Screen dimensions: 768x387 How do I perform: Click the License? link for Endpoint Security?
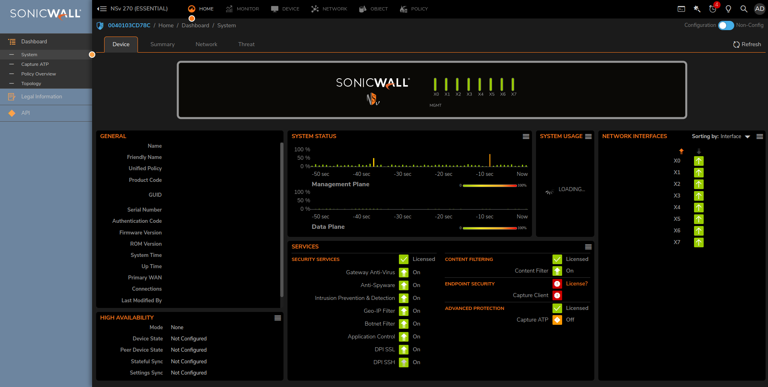[x=577, y=284]
